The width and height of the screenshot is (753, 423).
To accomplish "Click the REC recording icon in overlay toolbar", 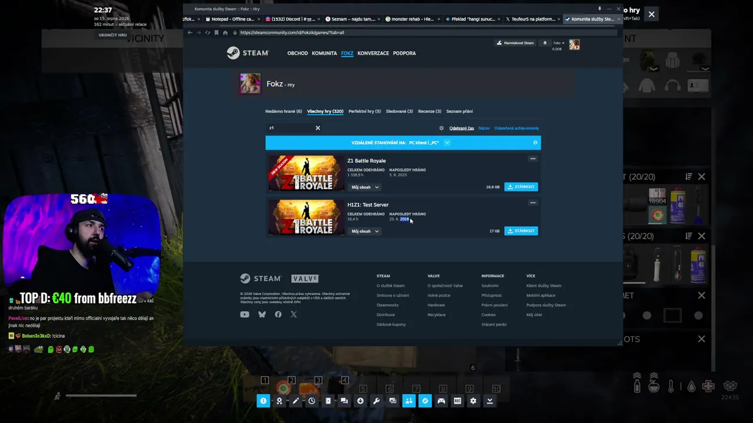I will (x=457, y=401).
